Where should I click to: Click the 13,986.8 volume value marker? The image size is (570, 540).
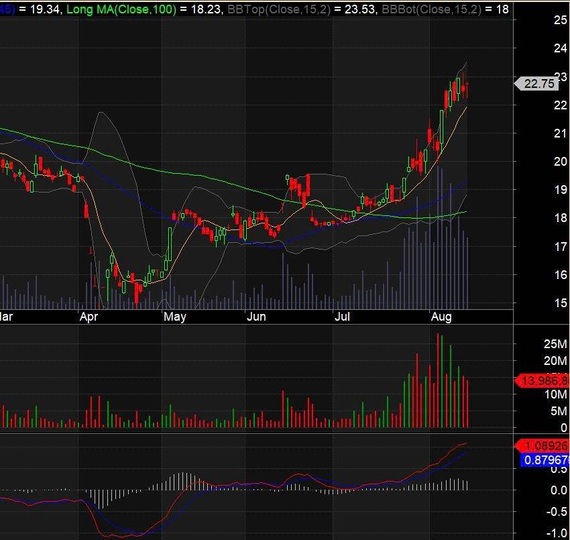click(x=542, y=381)
